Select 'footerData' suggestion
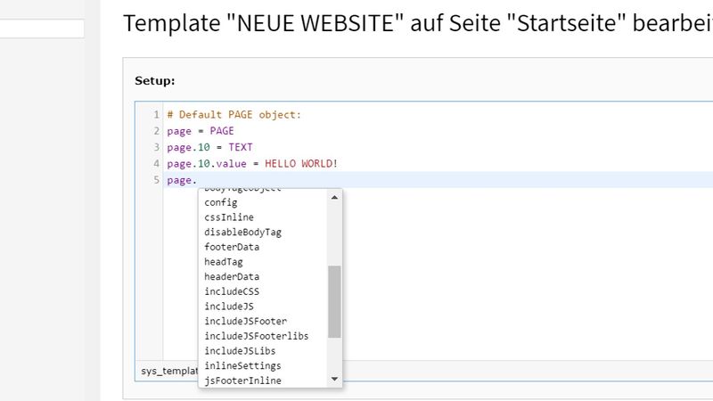This screenshot has width=713, height=401. pos(232,247)
